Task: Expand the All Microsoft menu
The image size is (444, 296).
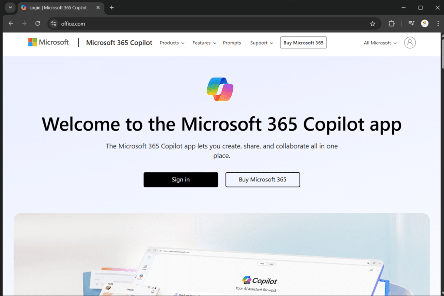Action: pos(380,43)
